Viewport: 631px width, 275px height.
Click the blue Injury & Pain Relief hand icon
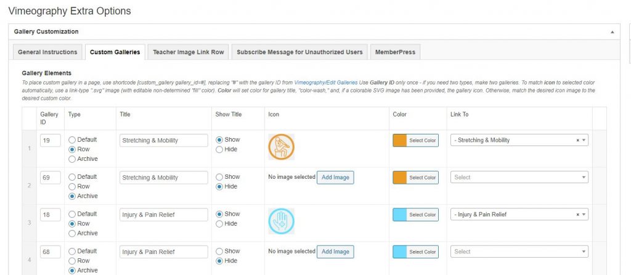[281, 221]
